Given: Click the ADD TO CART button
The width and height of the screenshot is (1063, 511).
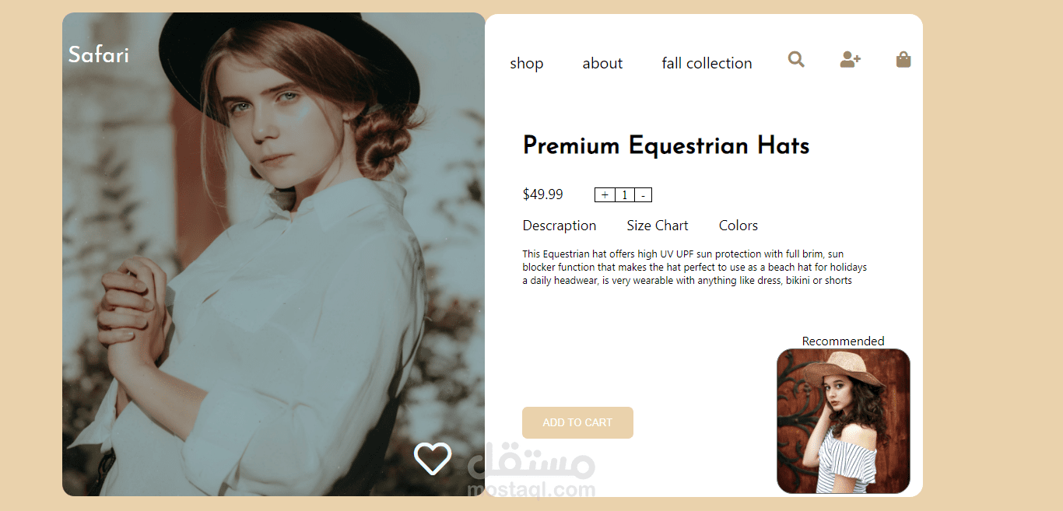Looking at the screenshot, I should (577, 422).
